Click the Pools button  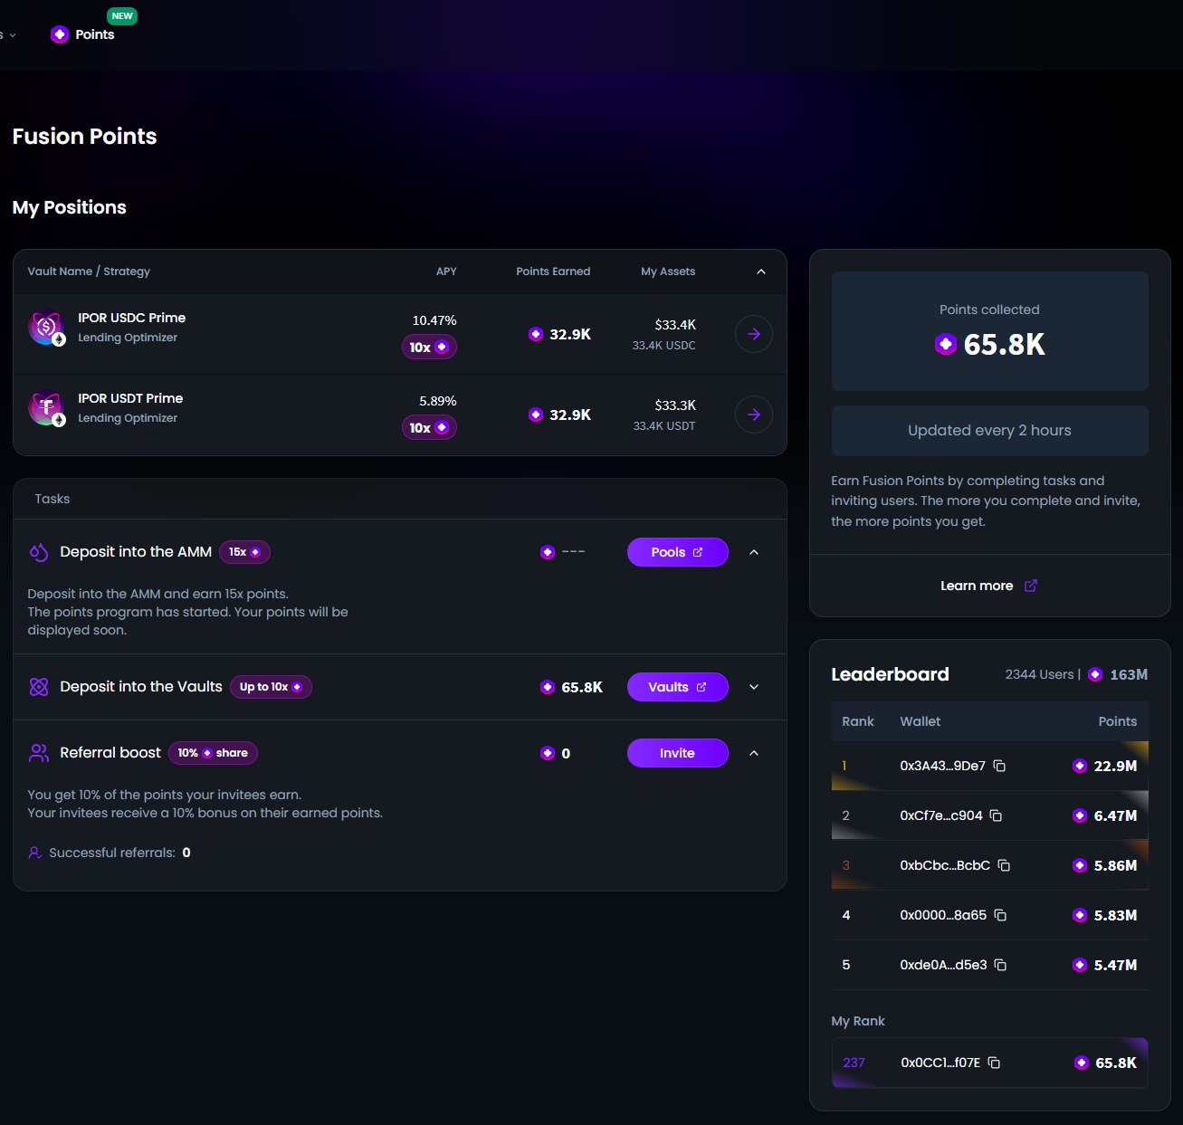coord(677,552)
